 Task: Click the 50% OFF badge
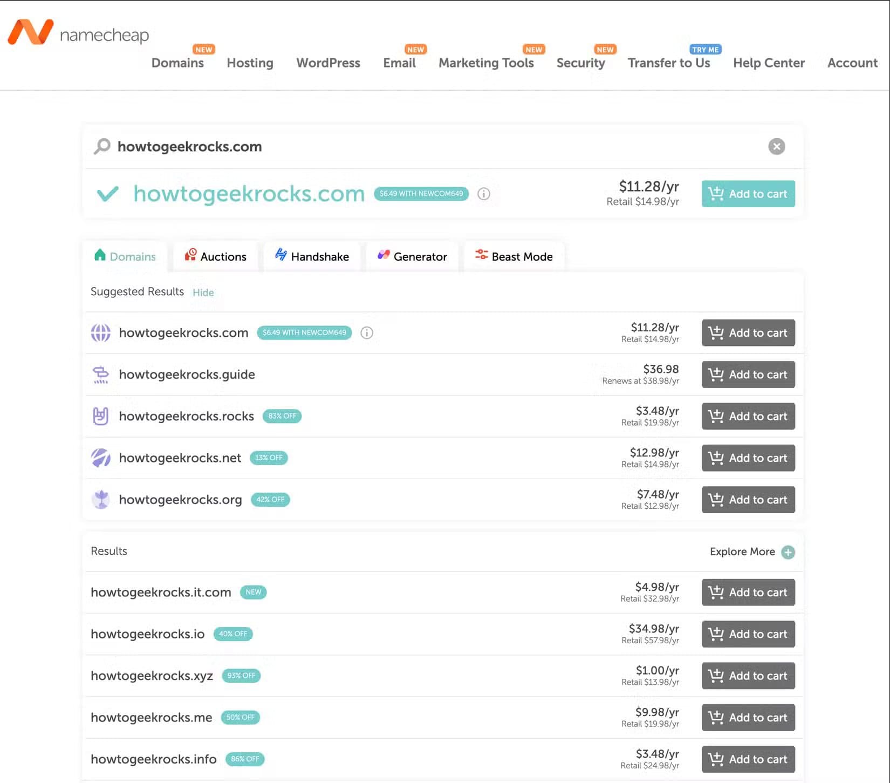click(241, 717)
